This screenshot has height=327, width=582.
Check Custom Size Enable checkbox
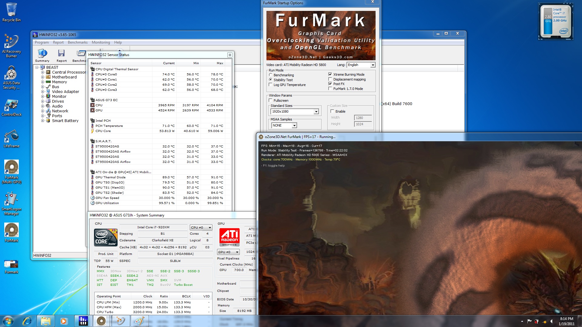point(332,111)
